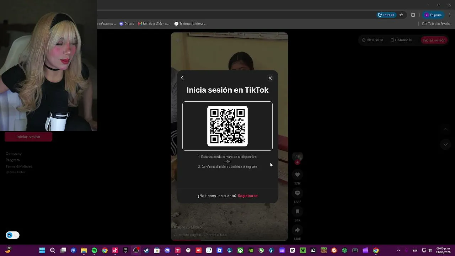Open CapCut from the taskbar

292,251
